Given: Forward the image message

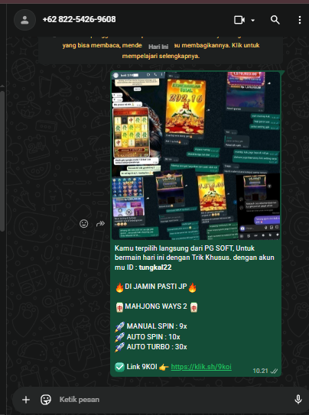Looking at the screenshot, I should [x=100, y=224].
